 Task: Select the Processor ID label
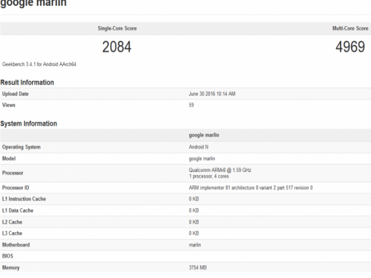coord(16,188)
